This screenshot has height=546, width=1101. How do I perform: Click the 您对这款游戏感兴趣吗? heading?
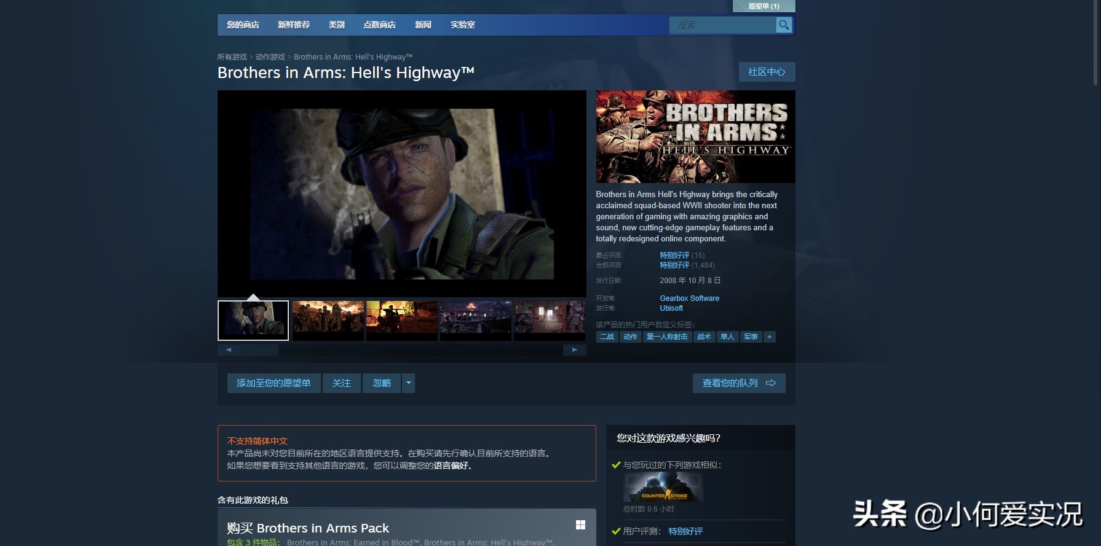(x=668, y=438)
